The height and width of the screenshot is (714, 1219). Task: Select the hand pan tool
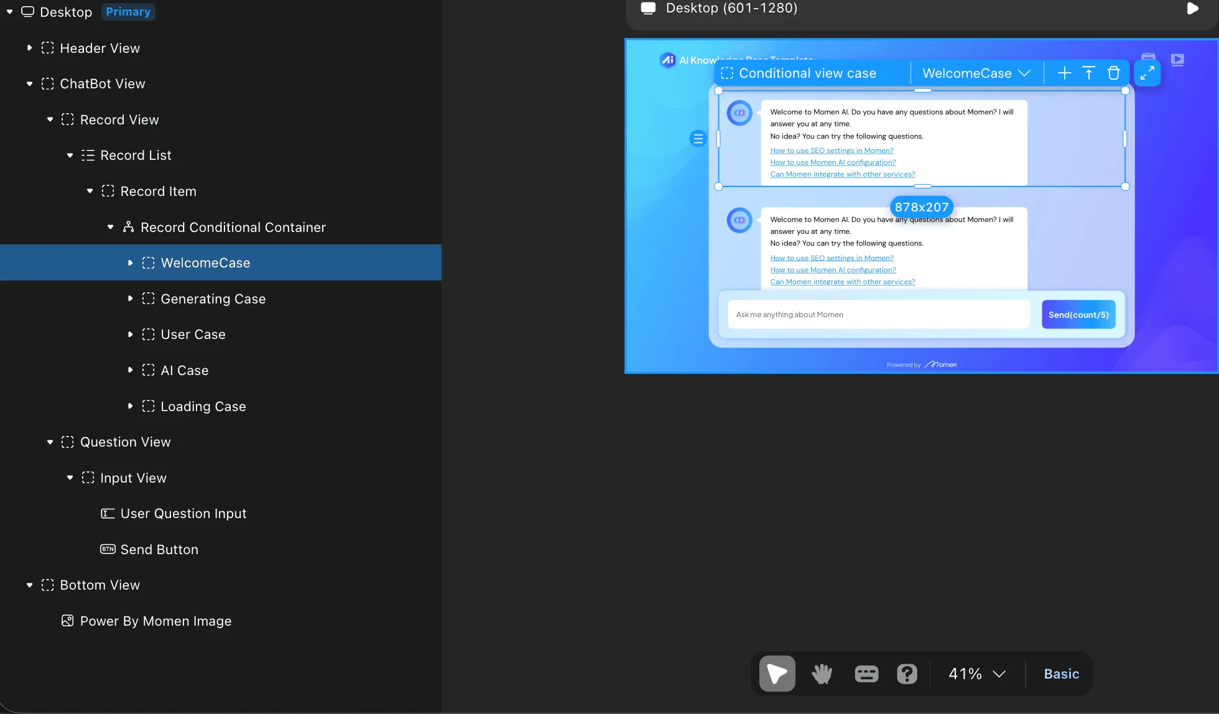click(x=822, y=674)
